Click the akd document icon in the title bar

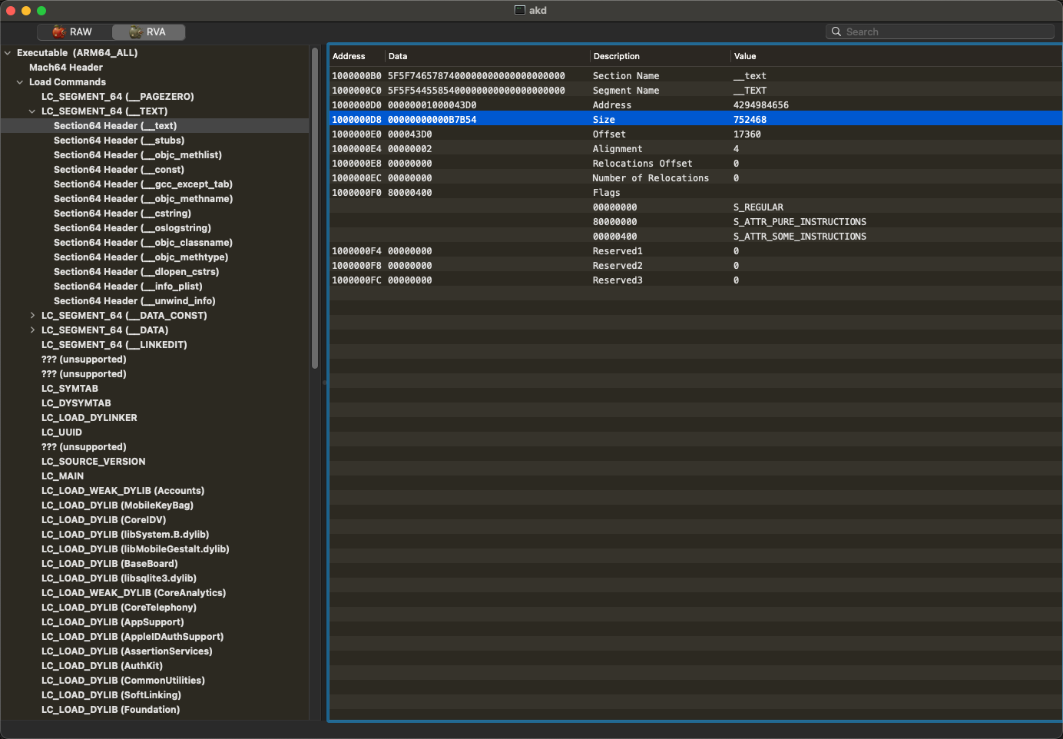pos(520,10)
